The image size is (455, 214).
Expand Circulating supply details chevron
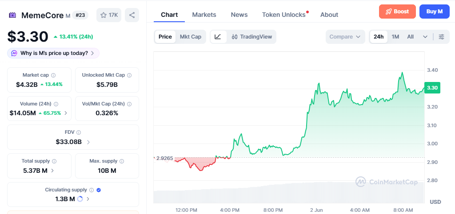coord(88,199)
